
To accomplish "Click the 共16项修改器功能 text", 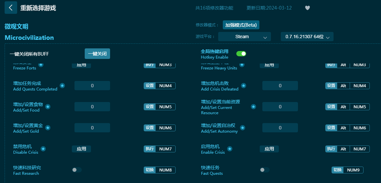I will pyautogui.click(x=214, y=8).
